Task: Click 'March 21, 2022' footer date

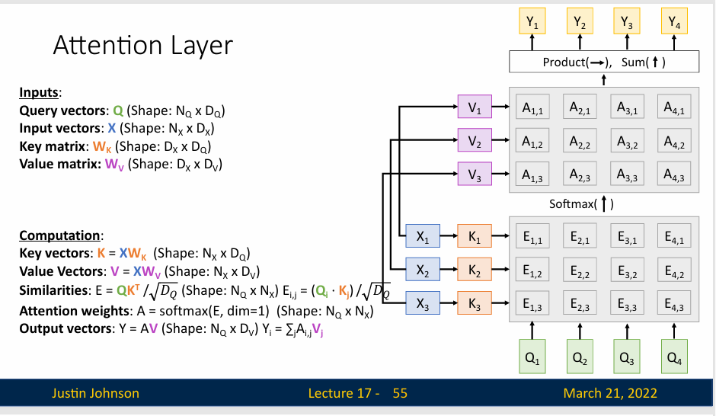Action: tap(610, 393)
